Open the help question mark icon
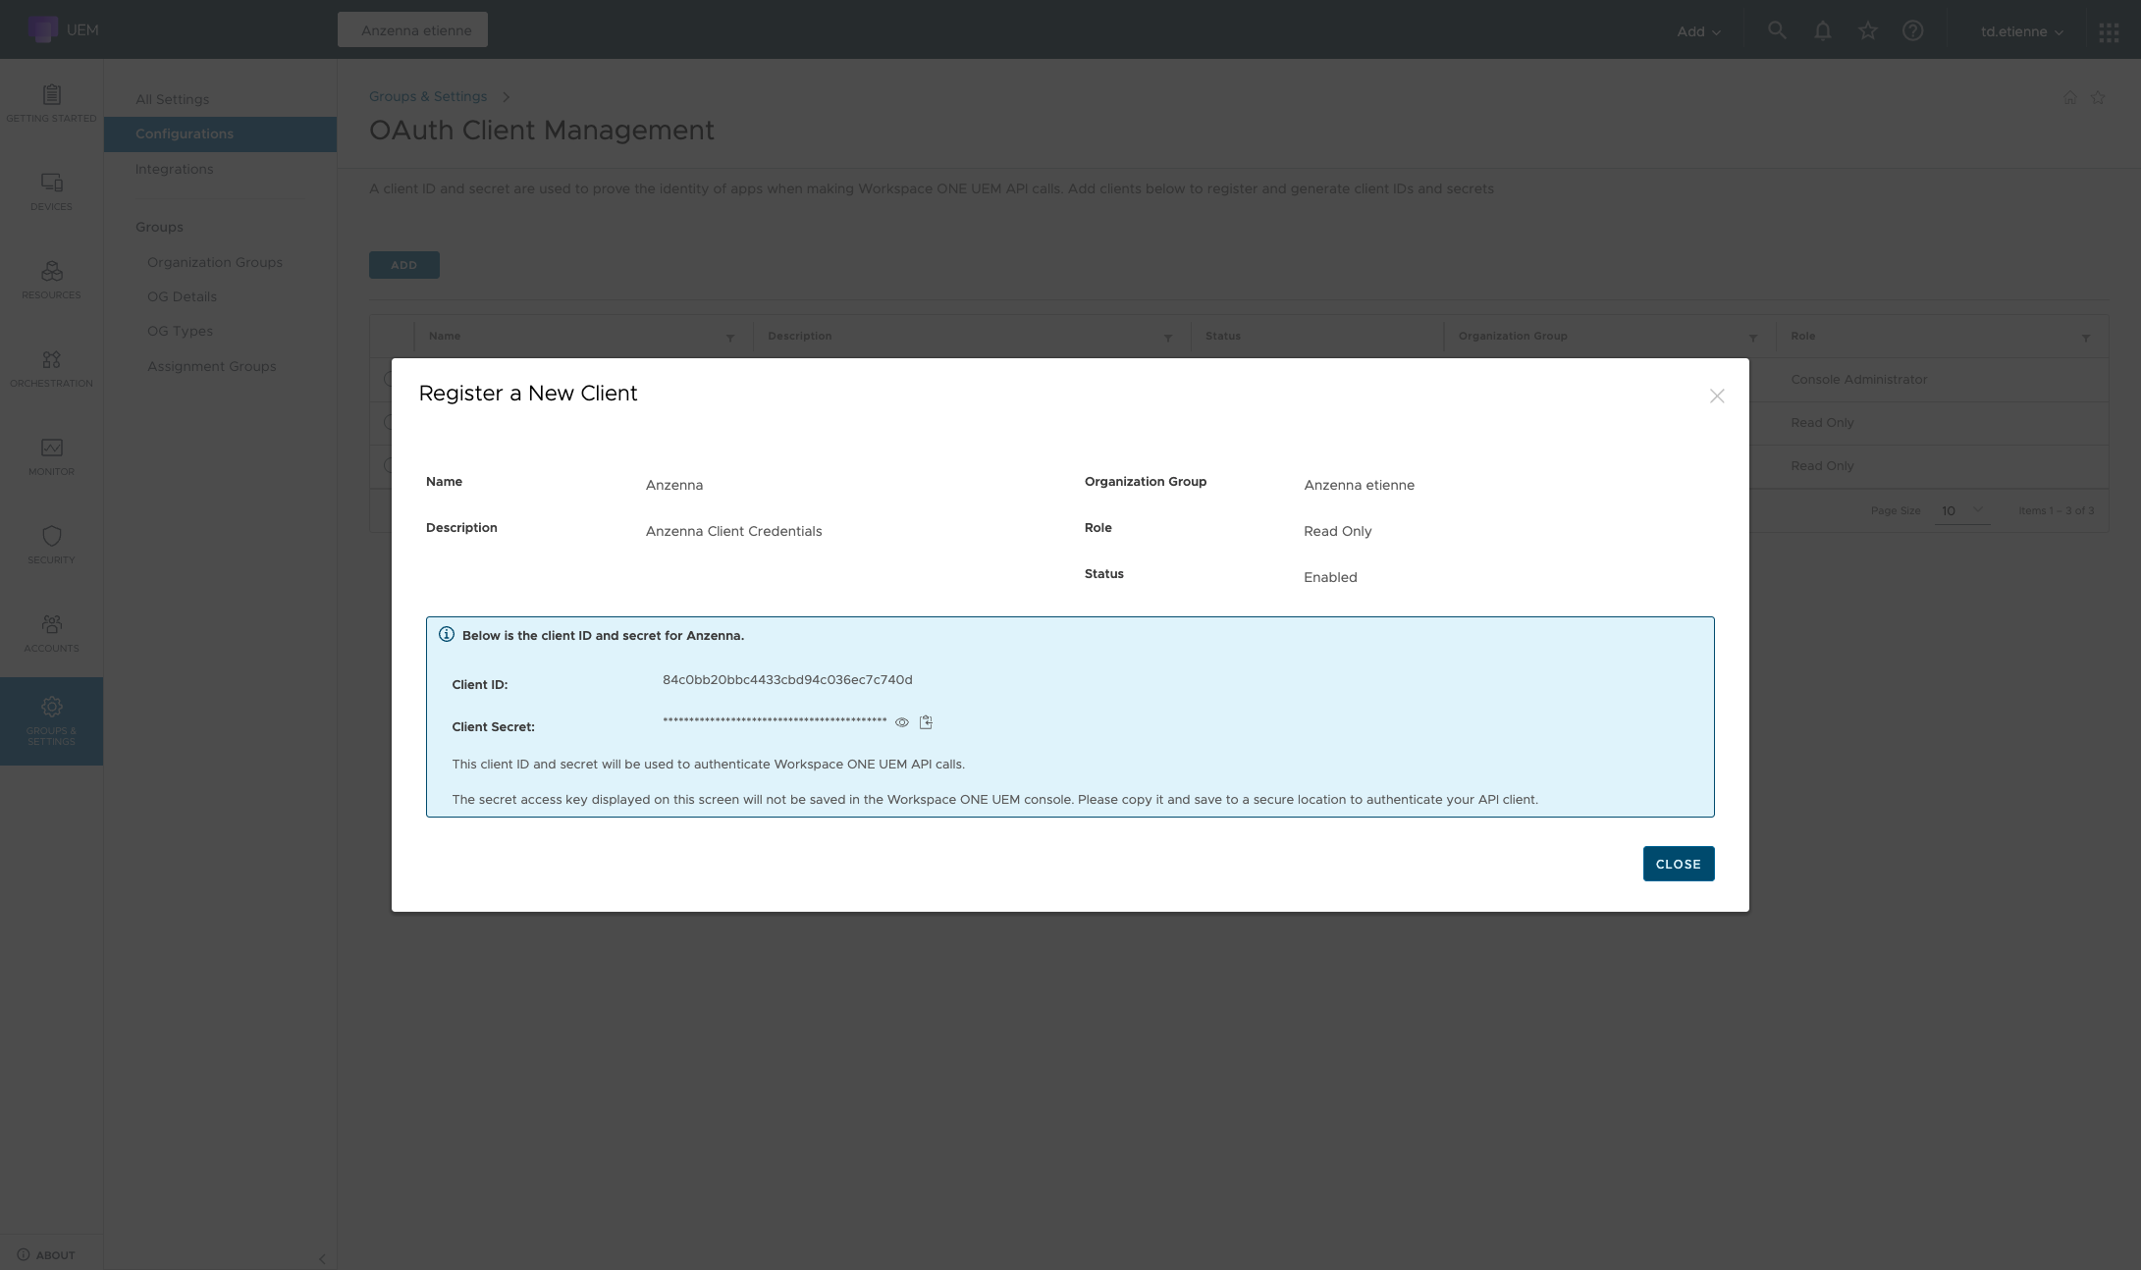Screen dimensions: 2141x1270 click(x=1911, y=30)
